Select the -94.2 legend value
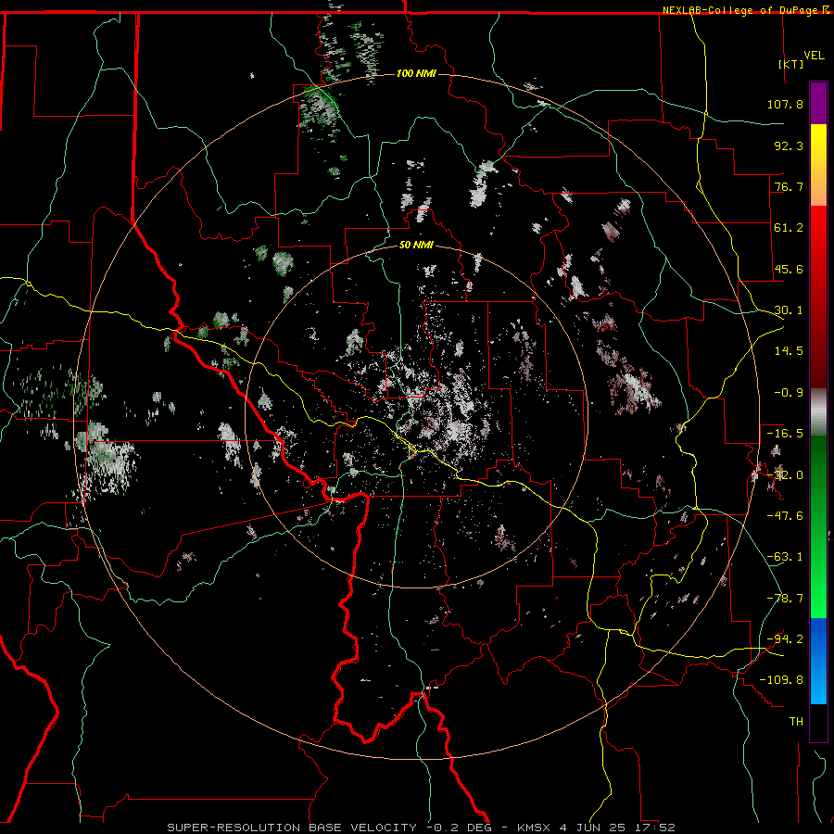834x834 pixels. coord(785,639)
